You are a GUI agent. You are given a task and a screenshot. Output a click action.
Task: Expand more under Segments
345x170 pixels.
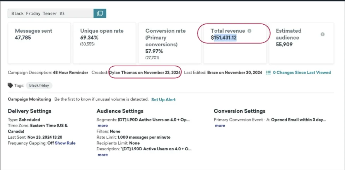pyautogui.click(x=103, y=125)
